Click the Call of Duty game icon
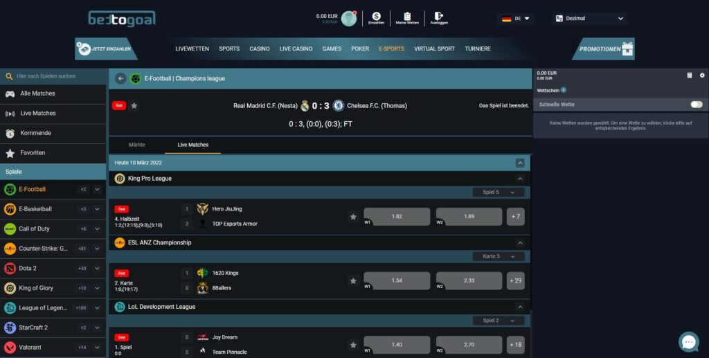709x358 pixels. click(x=10, y=229)
